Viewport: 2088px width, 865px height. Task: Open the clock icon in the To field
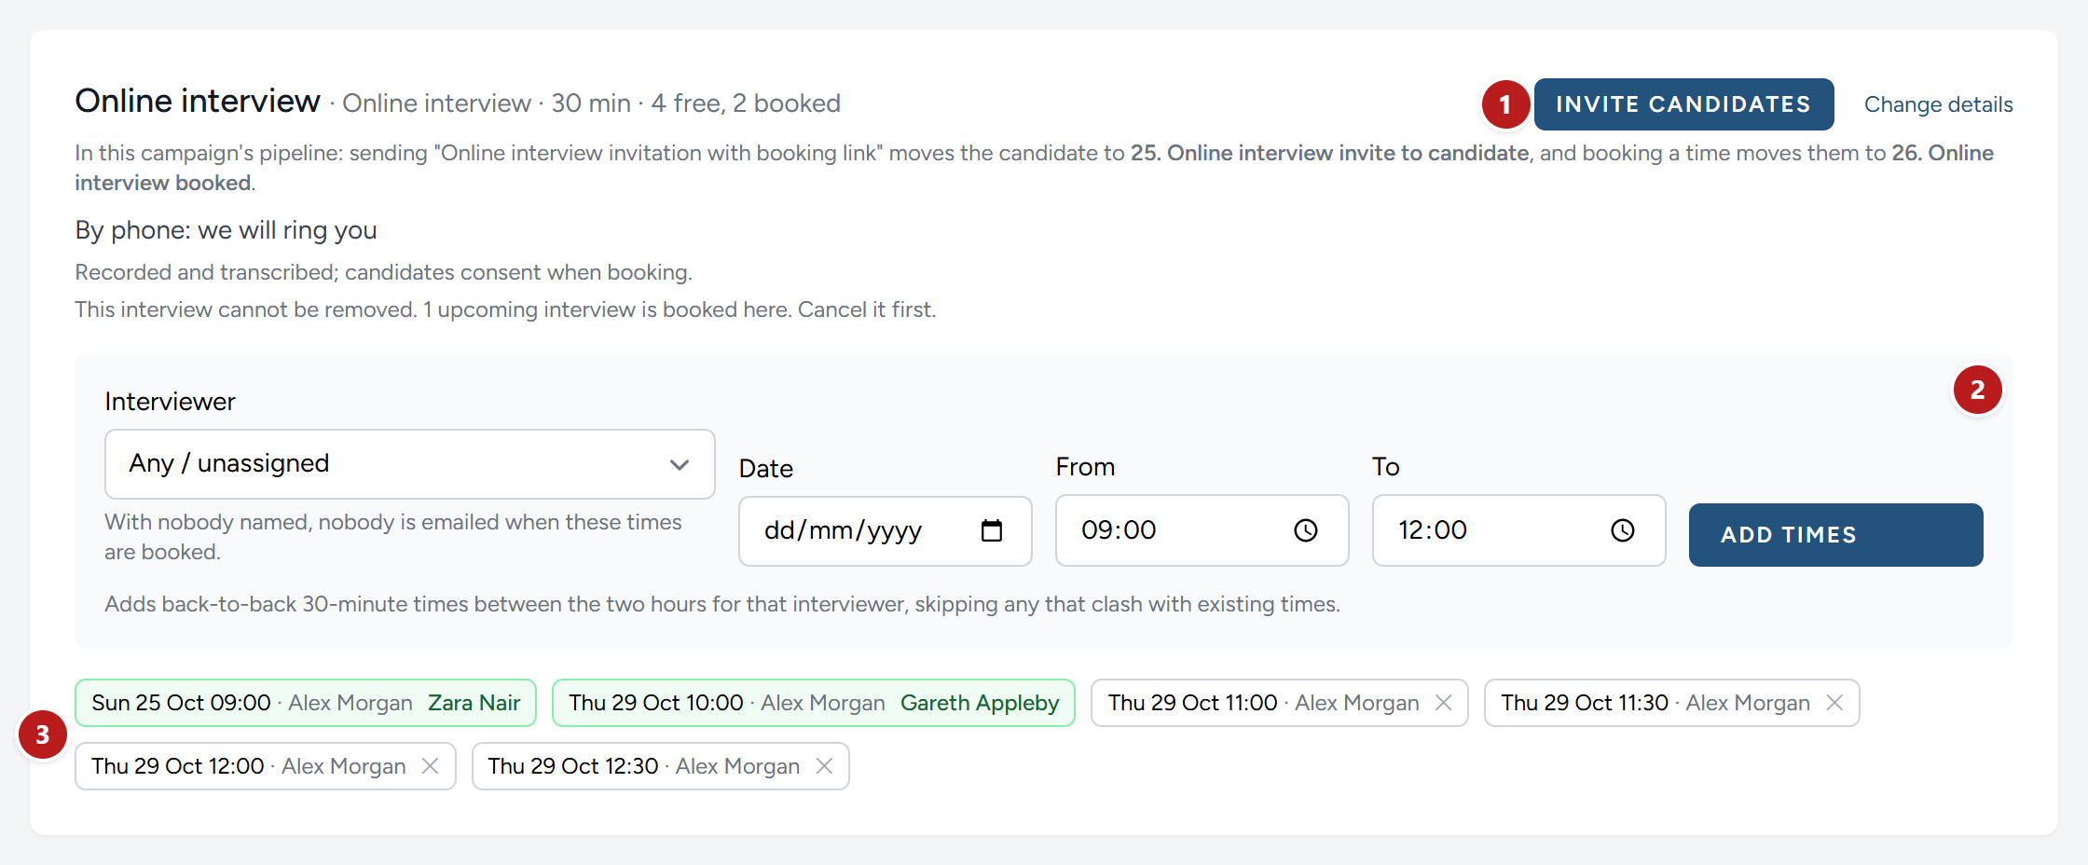coord(1623,530)
